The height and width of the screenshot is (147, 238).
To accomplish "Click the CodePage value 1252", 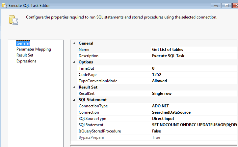I will click(x=194, y=75).
